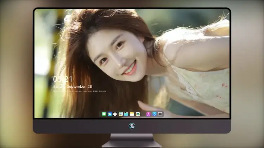Click the mascot logo on monitor chin
Viewport: 264px width, 148px height.
click(132, 126)
